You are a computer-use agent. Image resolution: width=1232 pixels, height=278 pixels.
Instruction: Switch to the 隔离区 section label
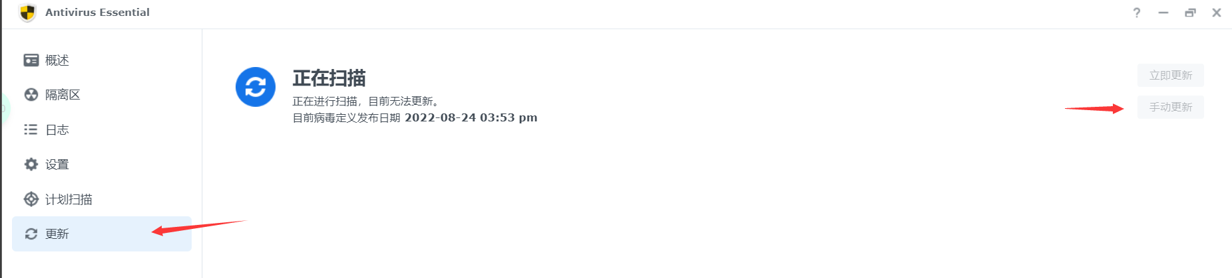(63, 95)
